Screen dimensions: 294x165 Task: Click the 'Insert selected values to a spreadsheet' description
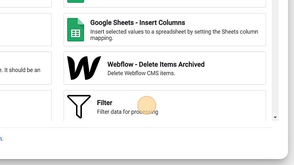(174, 35)
